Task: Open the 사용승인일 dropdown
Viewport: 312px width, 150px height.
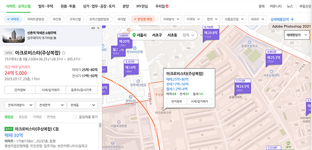Action: click(234, 19)
